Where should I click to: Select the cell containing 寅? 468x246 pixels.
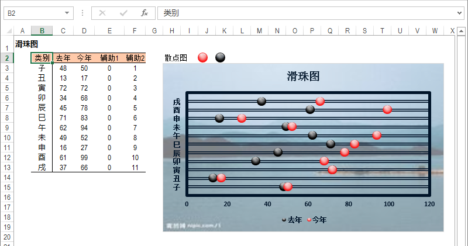(42, 88)
